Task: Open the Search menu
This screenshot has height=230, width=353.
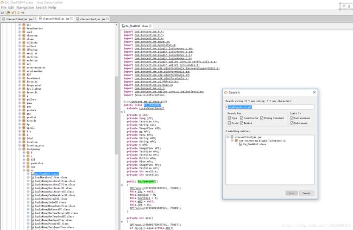Action: pos(41,8)
